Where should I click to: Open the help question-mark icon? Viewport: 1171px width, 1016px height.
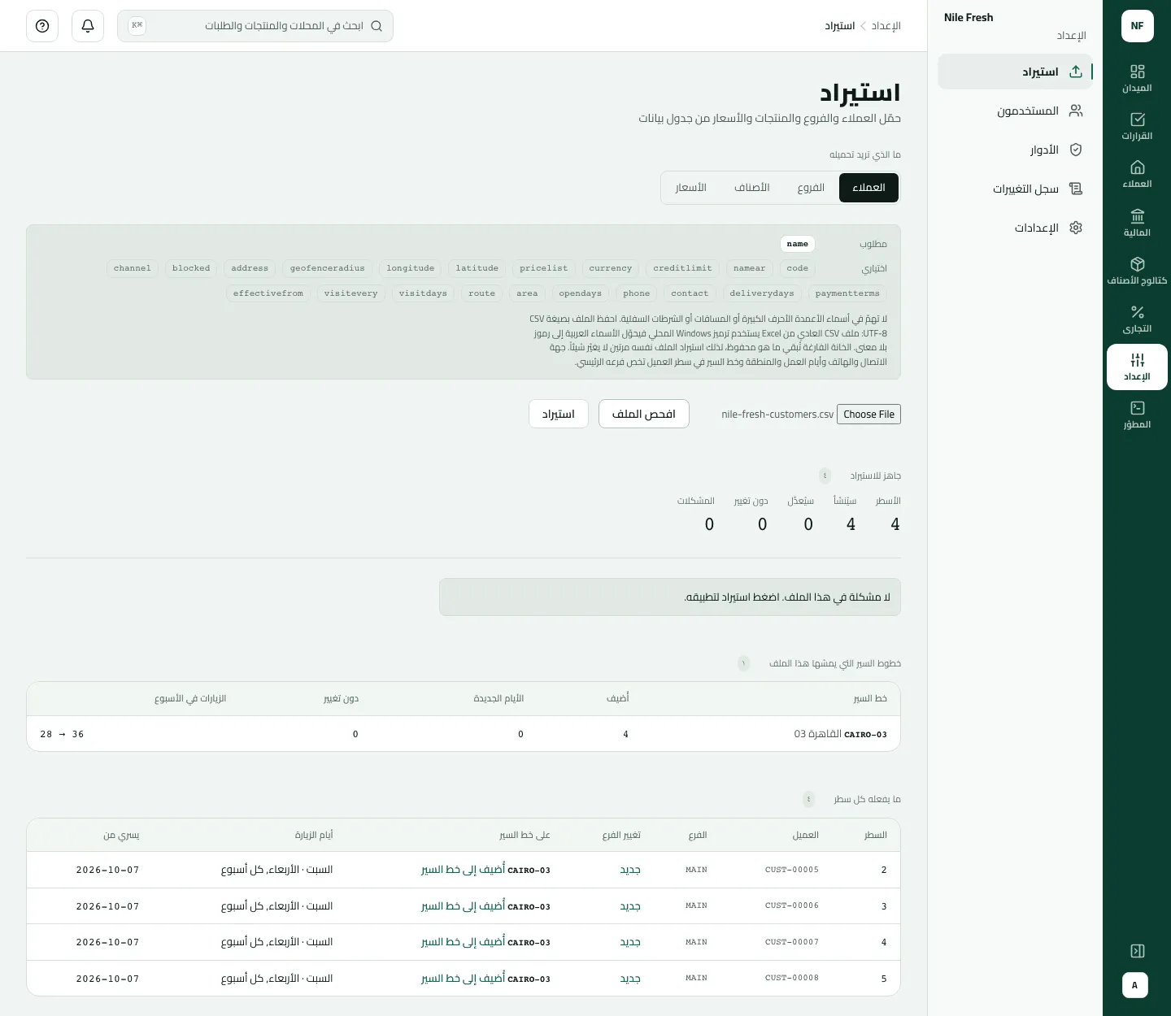click(x=42, y=26)
